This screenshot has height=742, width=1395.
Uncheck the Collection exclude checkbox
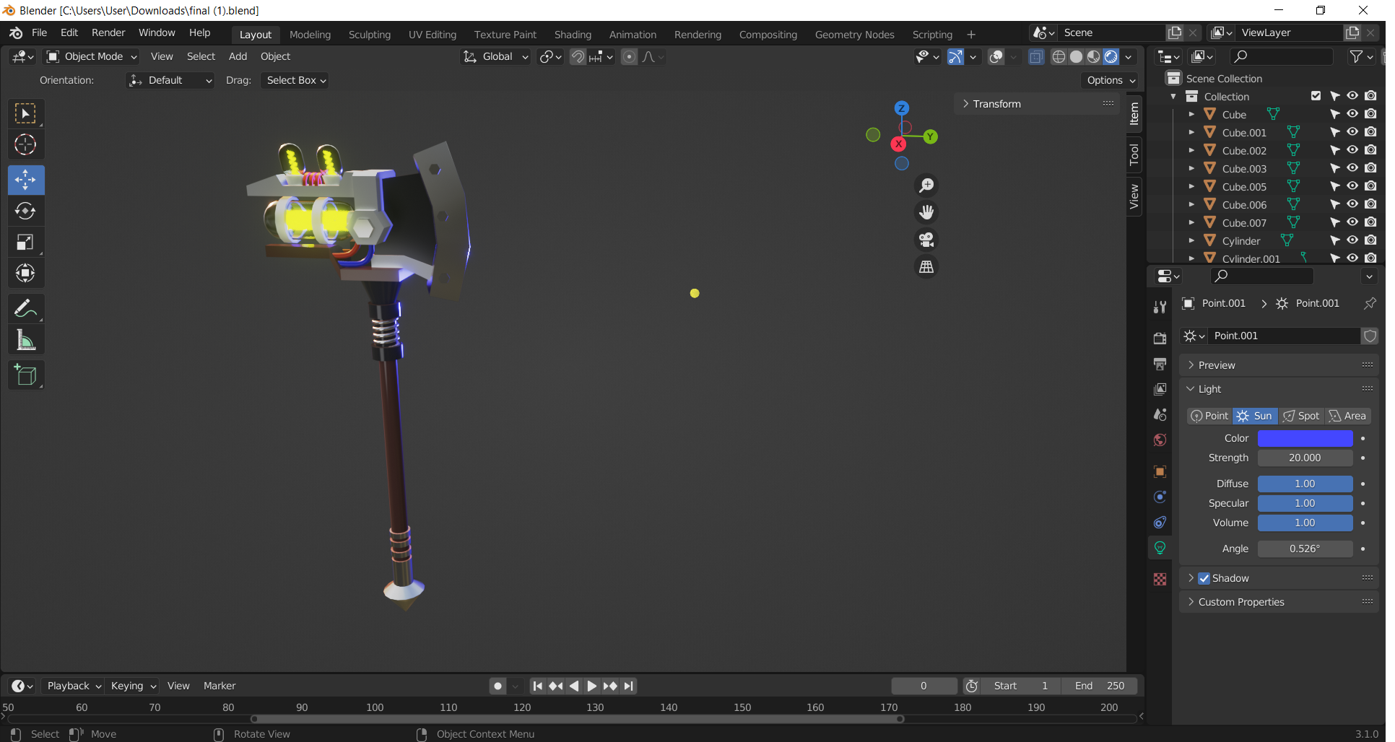[x=1316, y=96]
